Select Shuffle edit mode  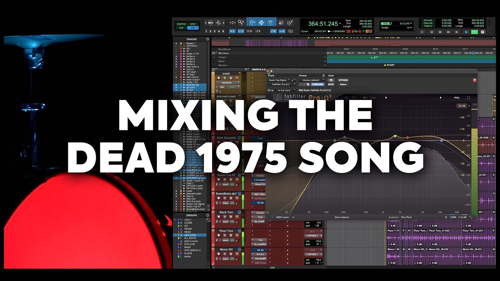click(x=181, y=24)
